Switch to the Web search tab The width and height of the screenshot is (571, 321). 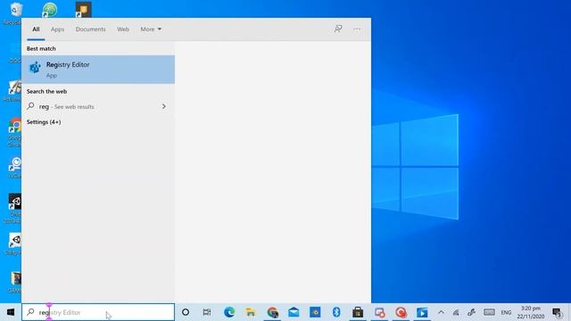pyautogui.click(x=123, y=29)
